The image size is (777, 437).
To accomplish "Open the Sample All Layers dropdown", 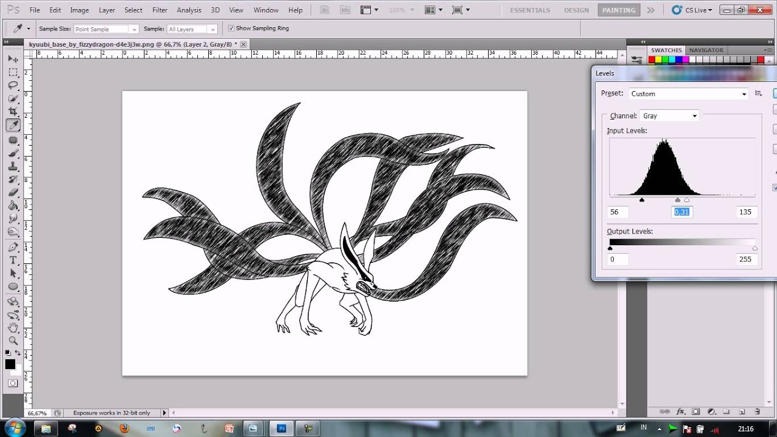I will coord(192,29).
